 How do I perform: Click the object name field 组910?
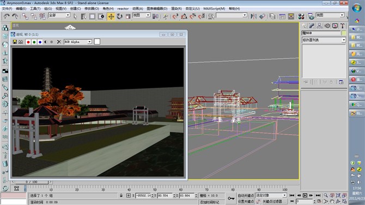(x=321, y=33)
